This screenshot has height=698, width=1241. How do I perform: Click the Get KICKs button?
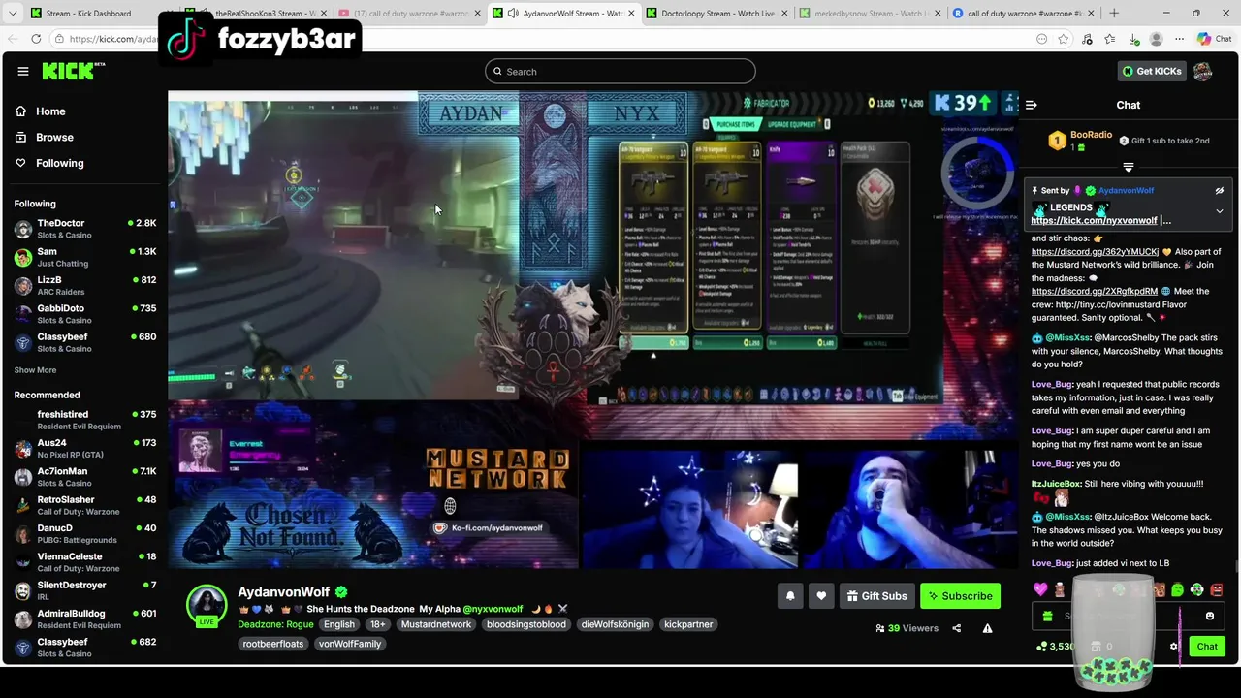(x=1152, y=71)
